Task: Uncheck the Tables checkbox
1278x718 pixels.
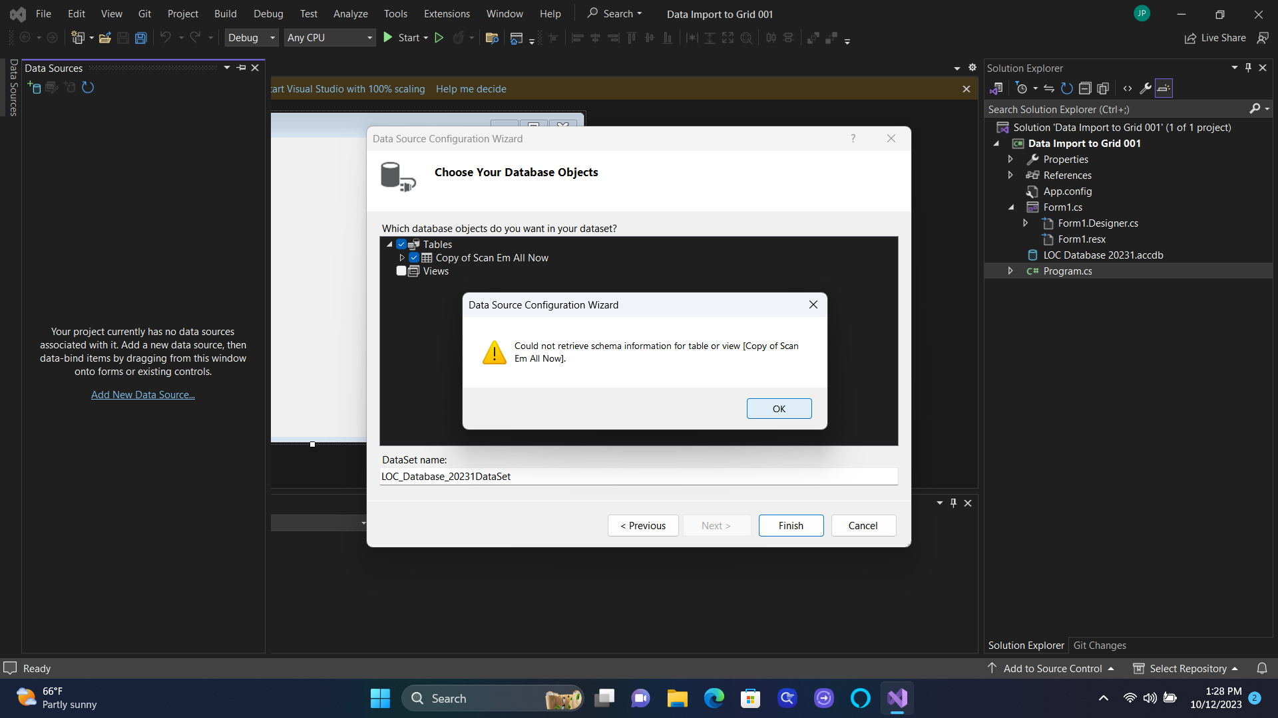Action: coord(401,244)
